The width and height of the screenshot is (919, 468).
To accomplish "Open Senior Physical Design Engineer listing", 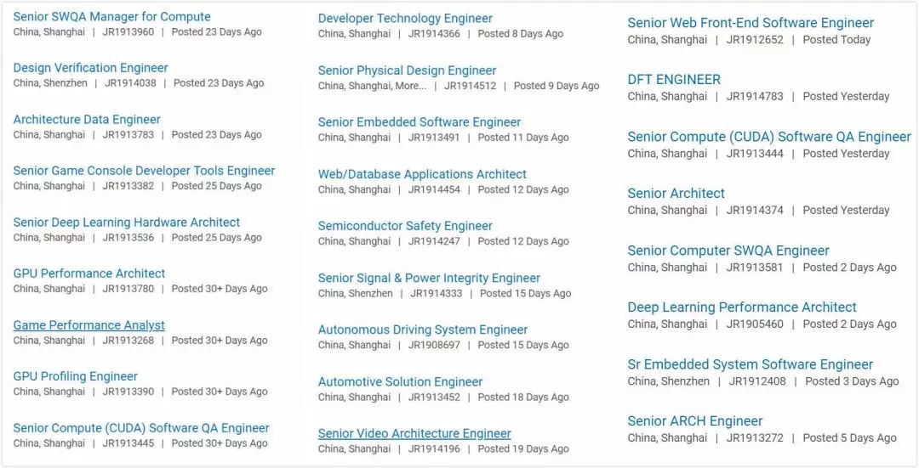I will pos(407,70).
